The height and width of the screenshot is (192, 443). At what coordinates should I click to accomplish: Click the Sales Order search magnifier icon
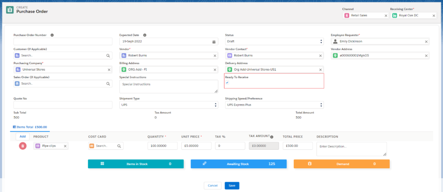[108, 83]
